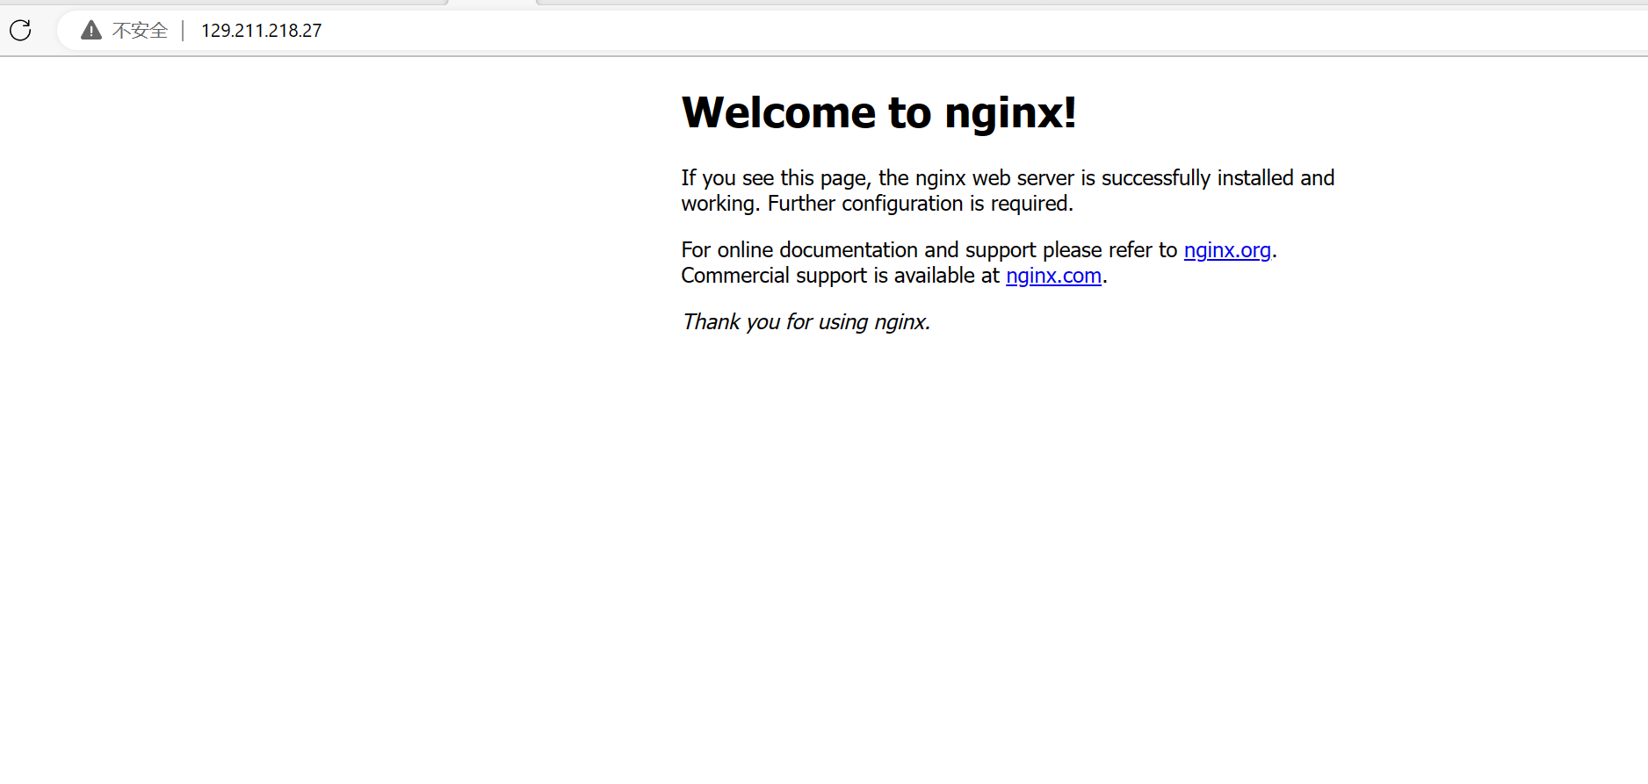1648x784 pixels.
Task: Reload the page with the refresh icon
Action: coord(20,31)
